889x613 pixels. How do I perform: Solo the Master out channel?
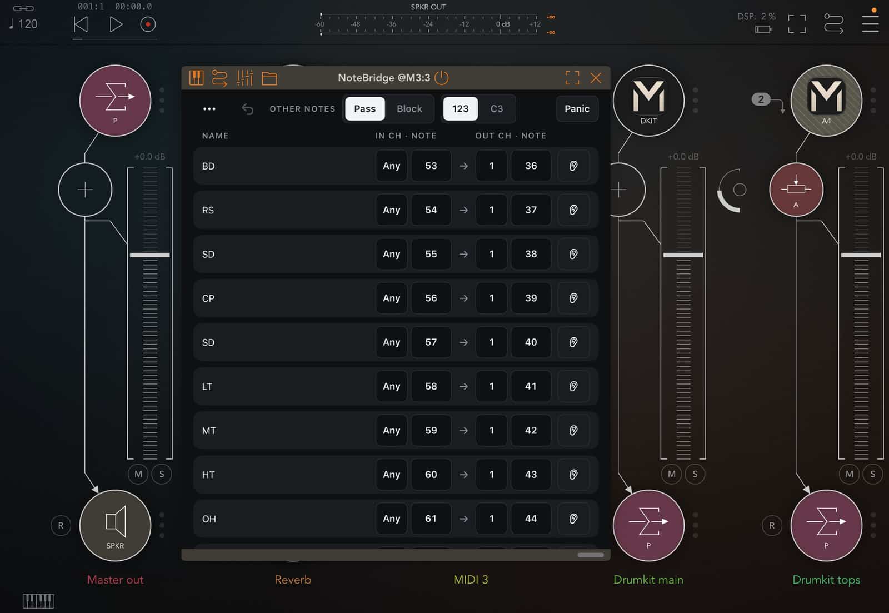click(x=162, y=474)
